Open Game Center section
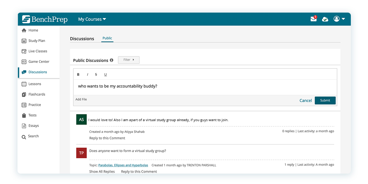This screenshot has width=368, height=184. (x=39, y=62)
